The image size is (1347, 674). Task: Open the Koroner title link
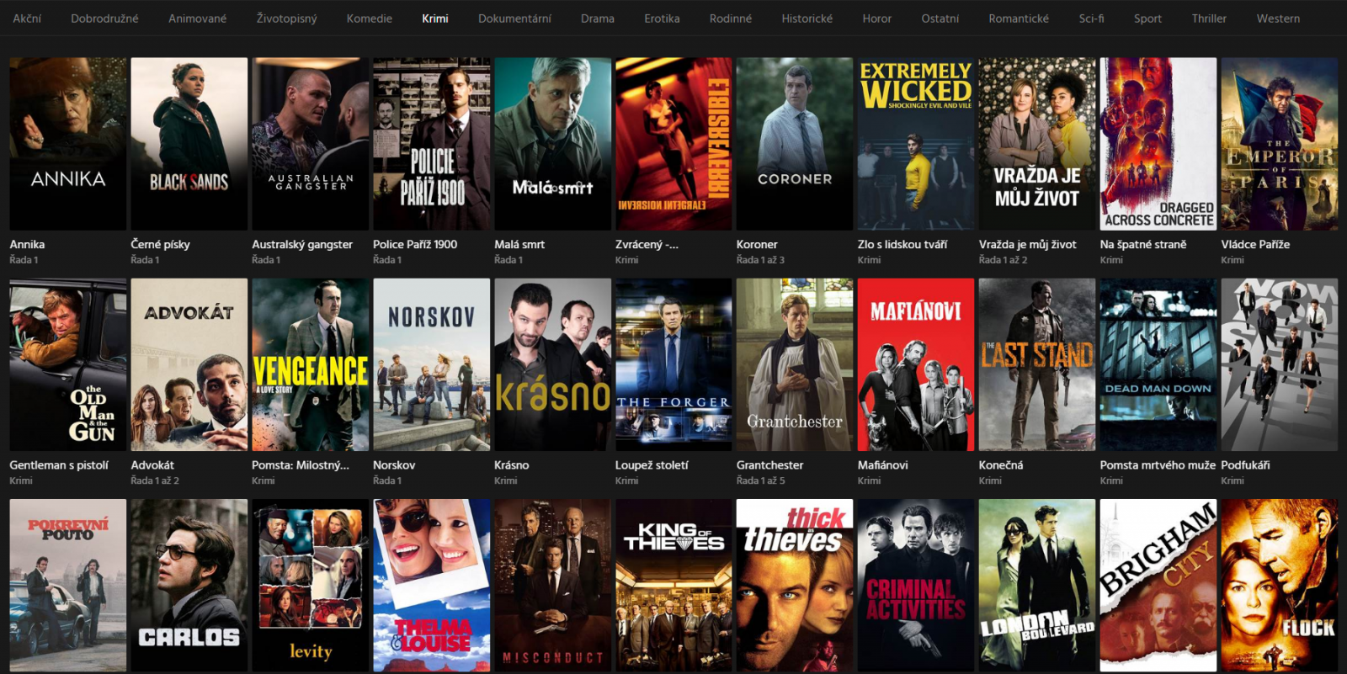coord(757,244)
